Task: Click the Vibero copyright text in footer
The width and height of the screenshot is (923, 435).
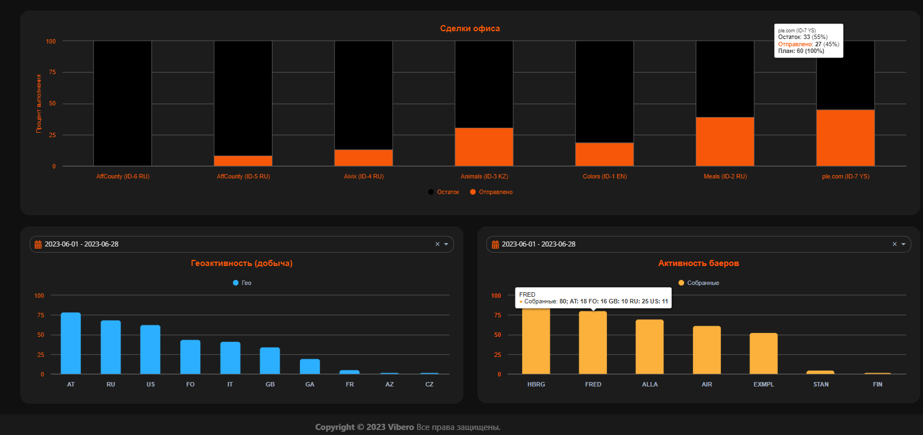Action: pos(408,427)
